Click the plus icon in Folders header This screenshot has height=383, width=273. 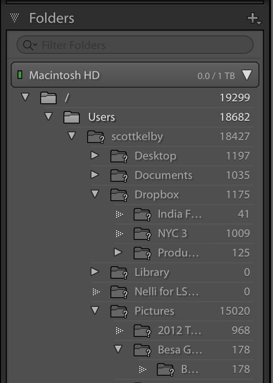[x=254, y=19]
